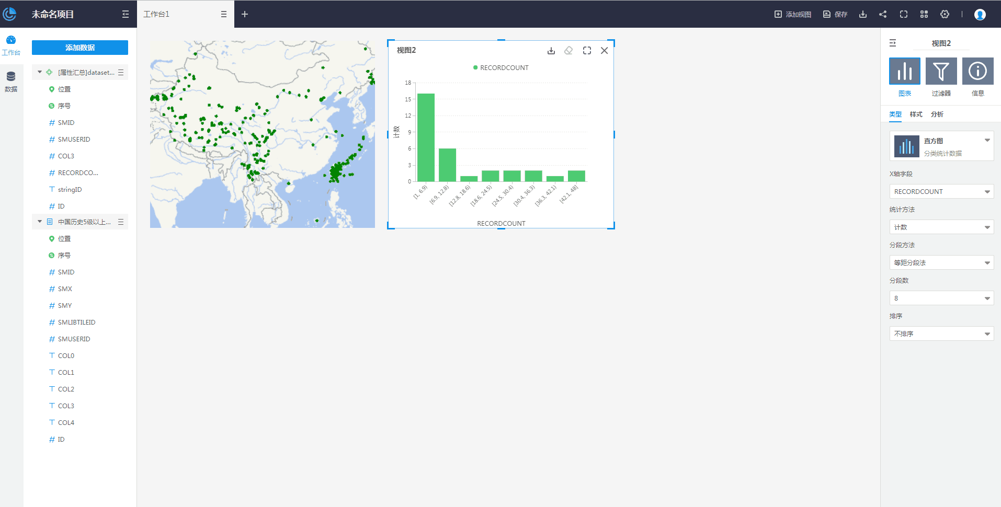Open settings gear in top toolbar
The width and height of the screenshot is (1001, 507).
[x=945, y=14]
